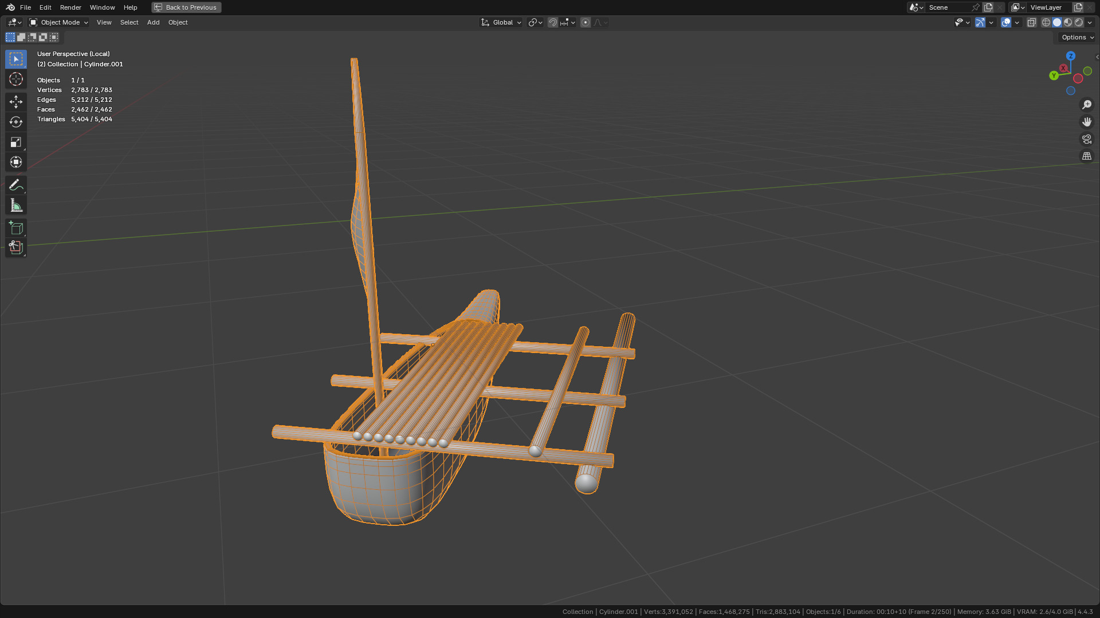Open the Render menu
The width and height of the screenshot is (1100, 618).
click(70, 7)
